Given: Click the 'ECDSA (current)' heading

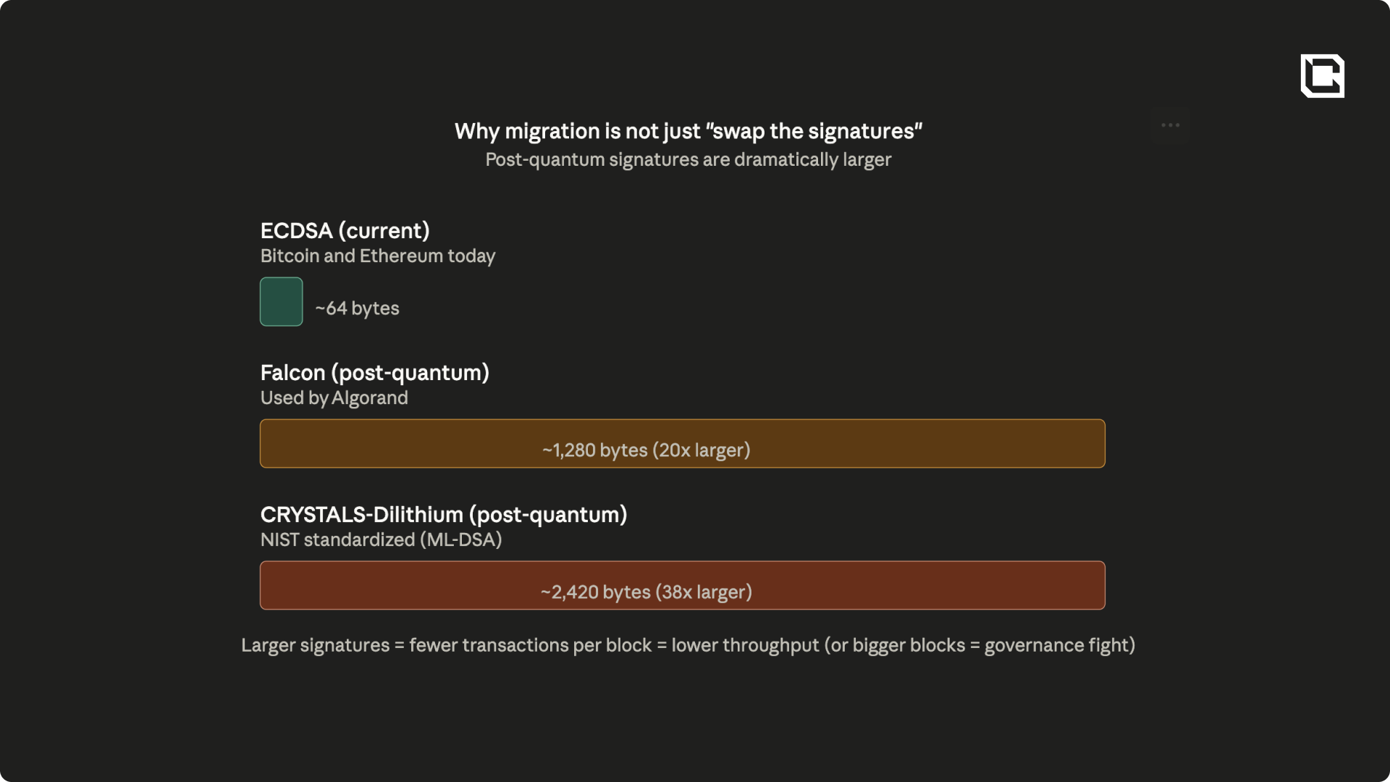Looking at the screenshot, I should [345, 231].
